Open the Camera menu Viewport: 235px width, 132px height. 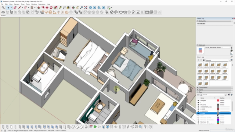17,4
